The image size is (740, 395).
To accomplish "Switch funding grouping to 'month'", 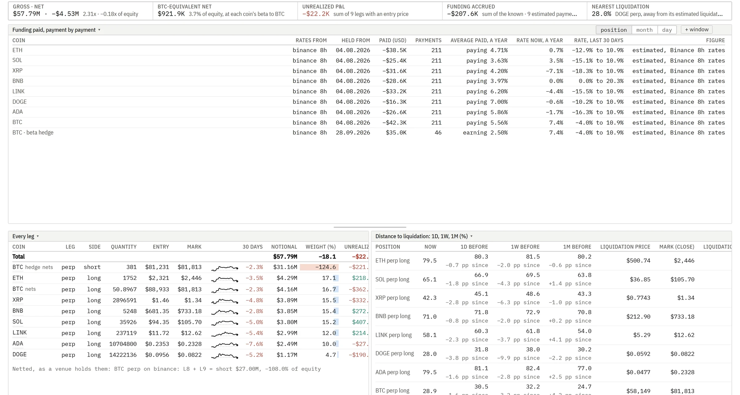I will tap(644, 30).
